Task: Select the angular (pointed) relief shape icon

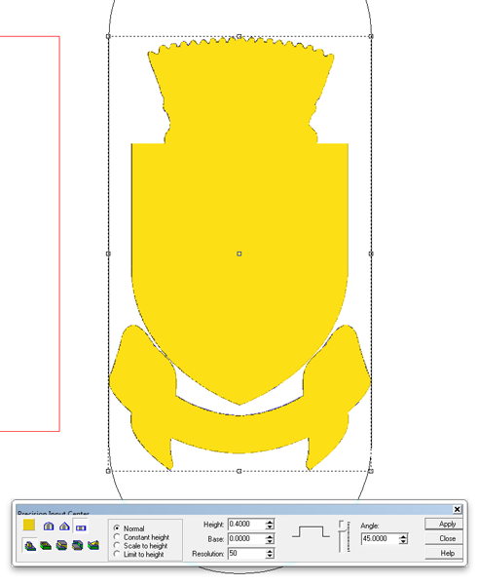Action: (64, 526)
